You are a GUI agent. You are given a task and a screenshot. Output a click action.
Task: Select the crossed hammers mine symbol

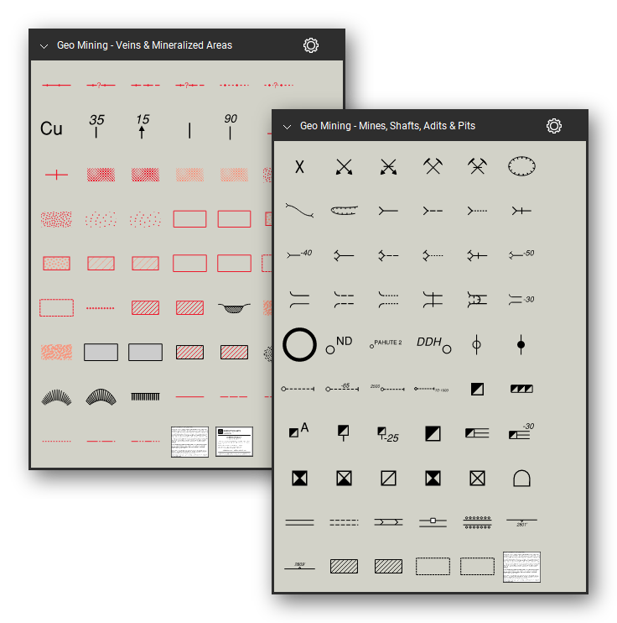[433, 166]
